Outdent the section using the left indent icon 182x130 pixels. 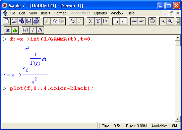point(116,21)
